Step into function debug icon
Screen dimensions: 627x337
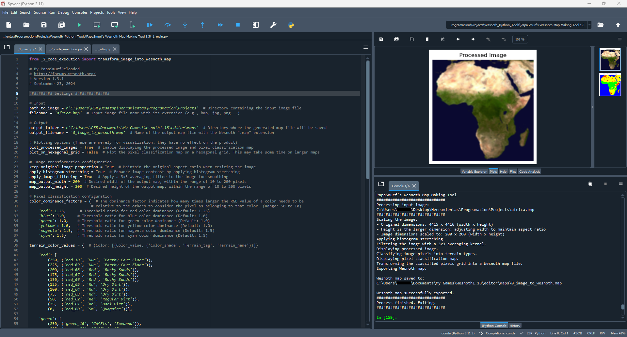(x=185, y=25)
